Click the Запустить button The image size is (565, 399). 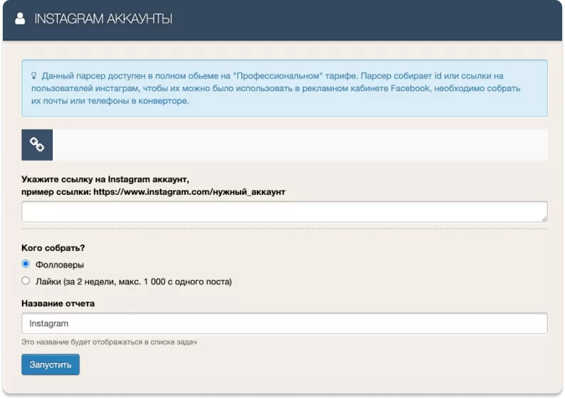pos(51,364)
